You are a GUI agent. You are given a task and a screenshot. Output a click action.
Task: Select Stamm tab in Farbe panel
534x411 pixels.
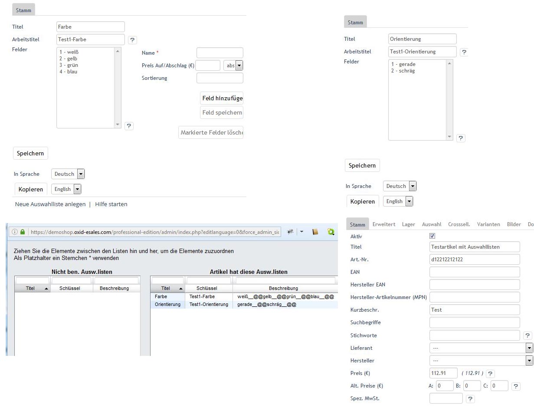point(24,10)
